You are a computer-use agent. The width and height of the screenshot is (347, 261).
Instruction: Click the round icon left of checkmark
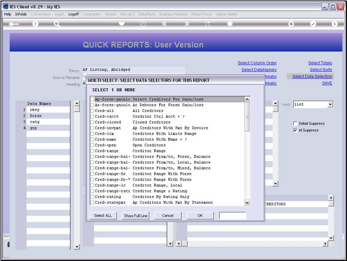point(291,24)
